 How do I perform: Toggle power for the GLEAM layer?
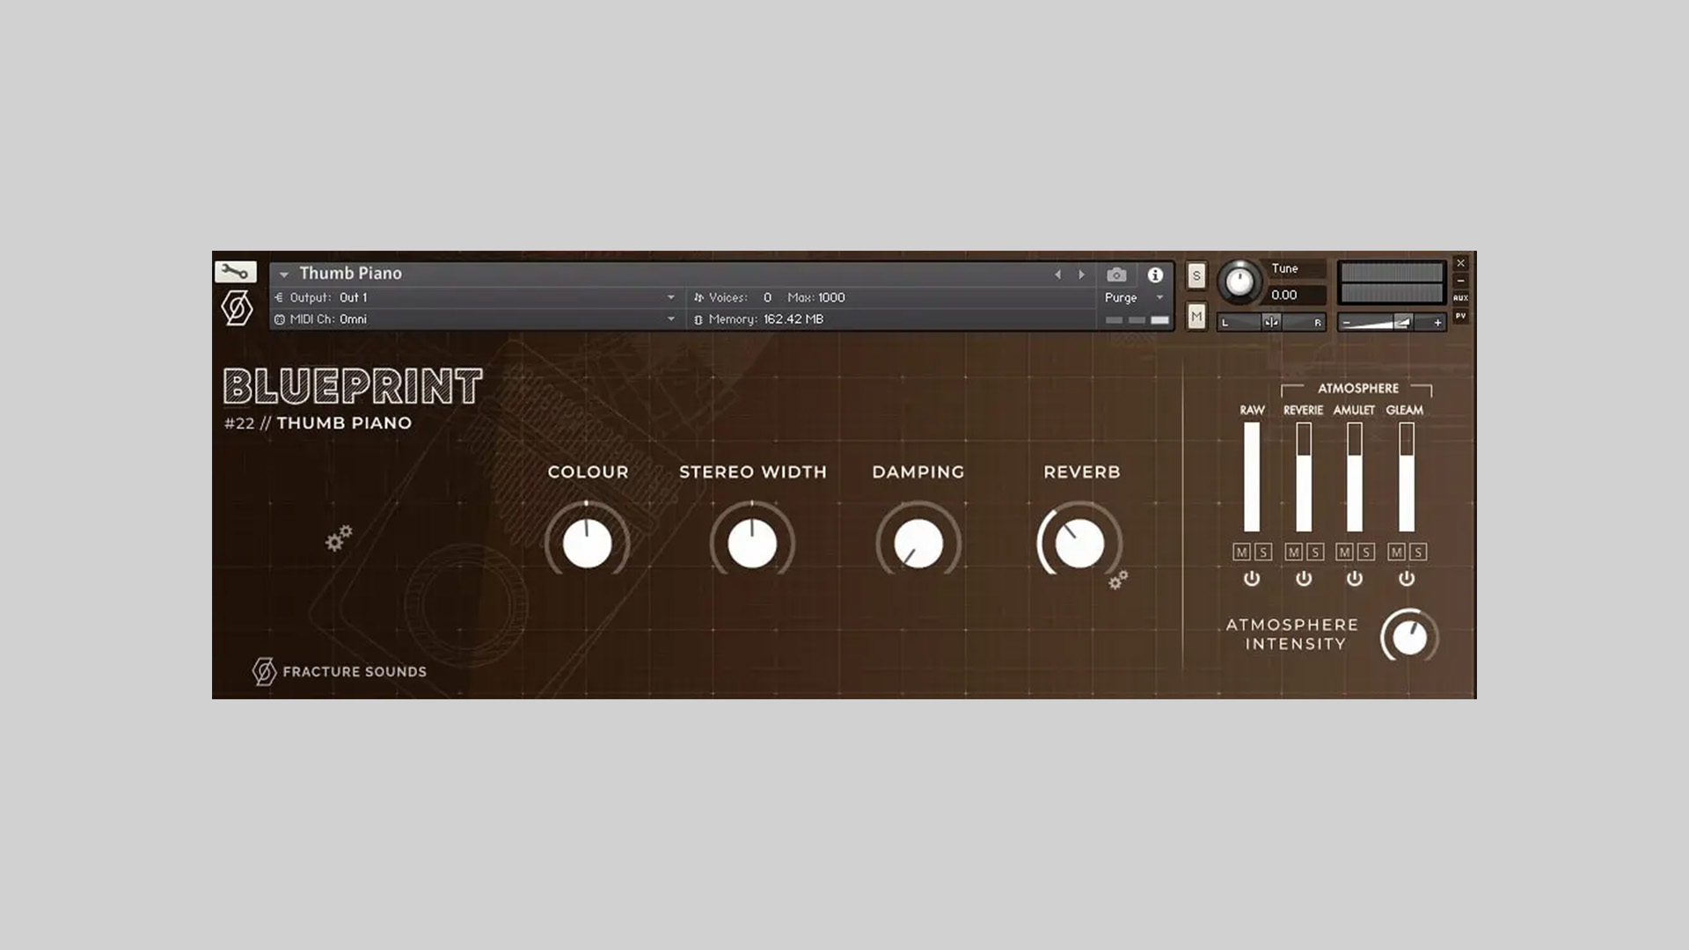(x=1407, y=578)
